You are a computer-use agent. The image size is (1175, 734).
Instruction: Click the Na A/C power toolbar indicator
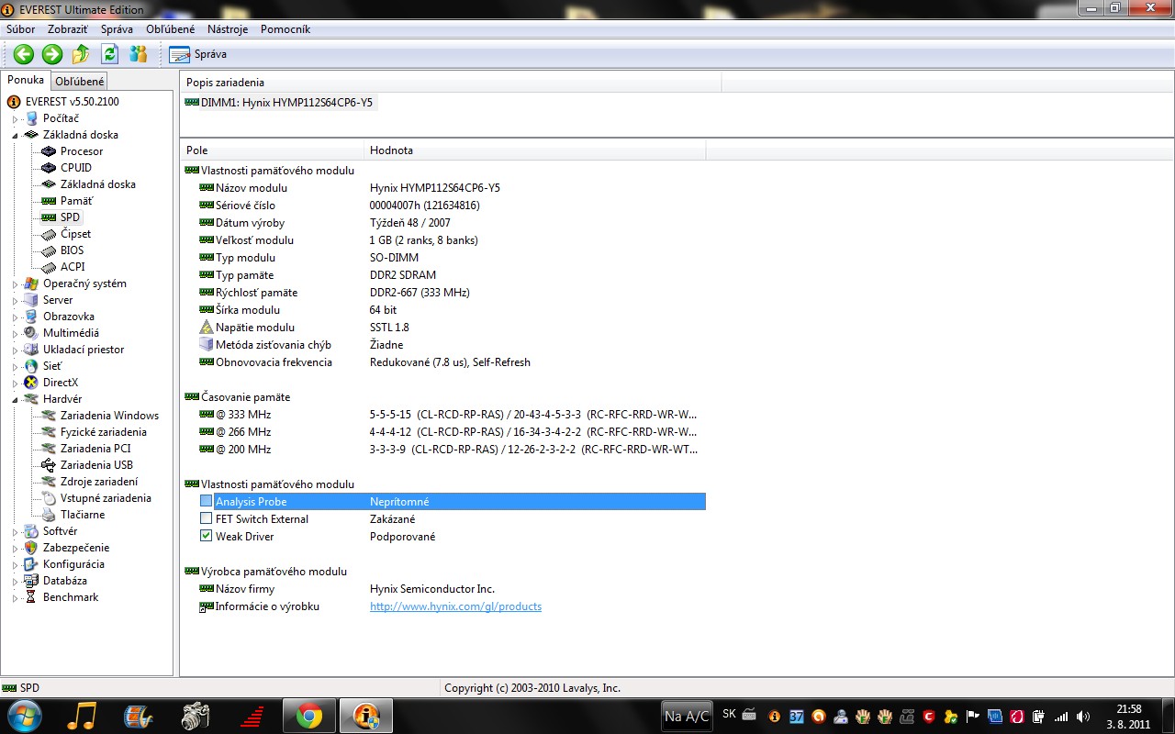coord(686,717)
